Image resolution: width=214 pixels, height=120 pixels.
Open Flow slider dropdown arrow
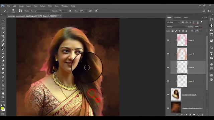click(86, 11)
